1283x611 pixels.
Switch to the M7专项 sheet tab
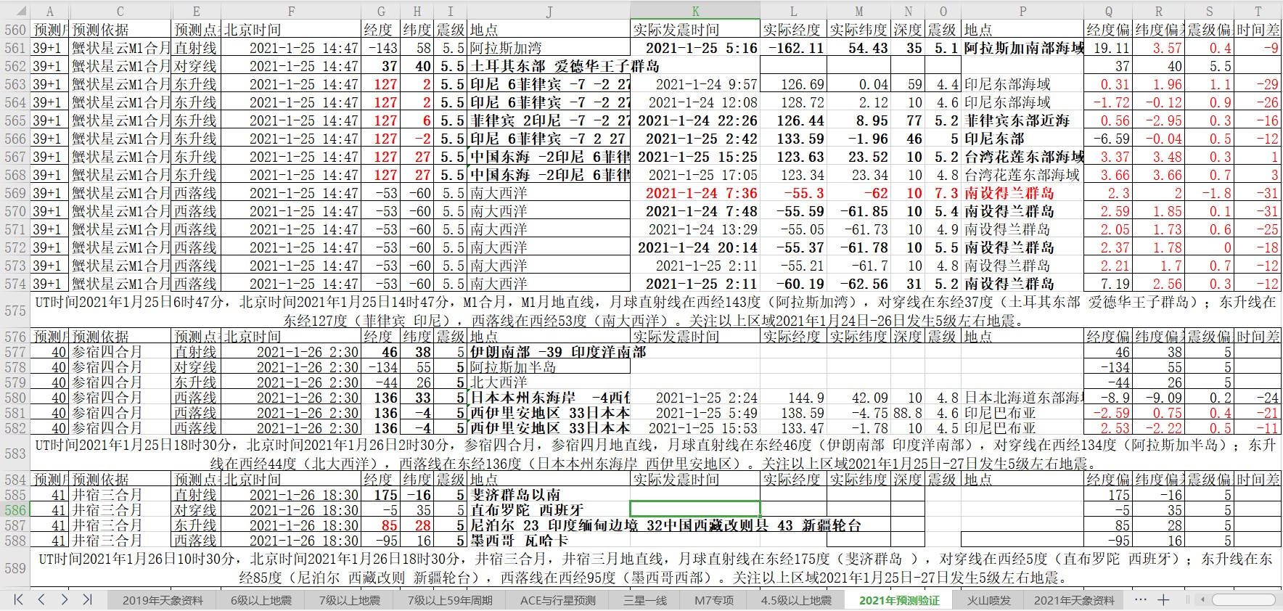[x=713, y=600]
